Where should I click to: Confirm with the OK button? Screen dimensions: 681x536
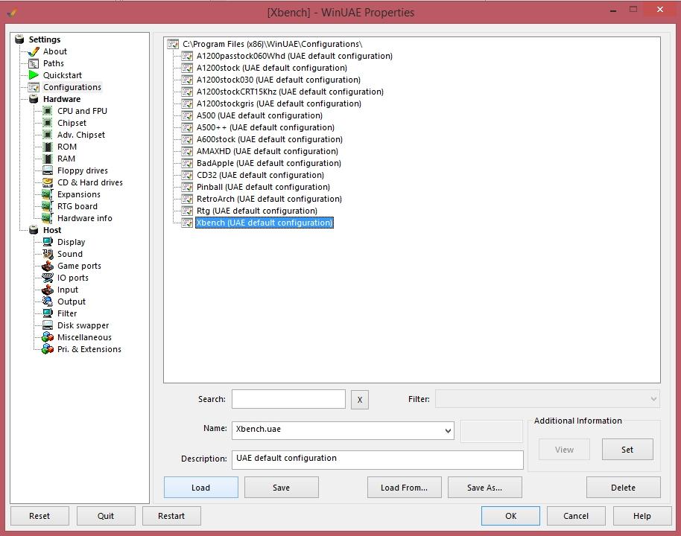511,516
